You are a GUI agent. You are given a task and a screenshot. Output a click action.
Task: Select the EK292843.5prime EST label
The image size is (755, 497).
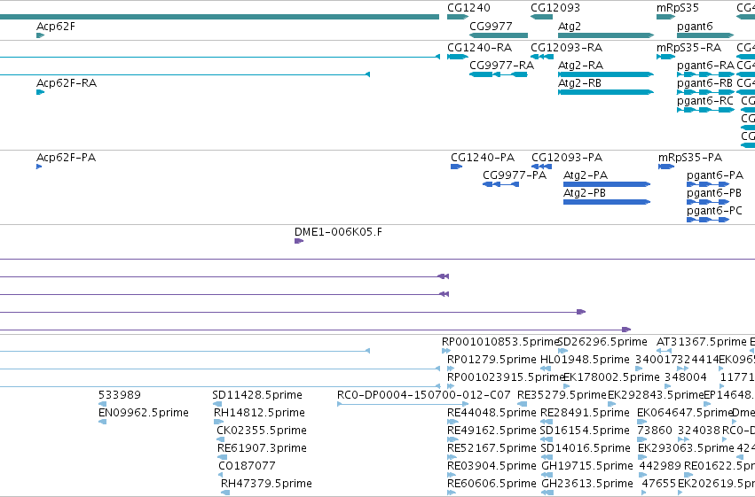coord(656,394)
